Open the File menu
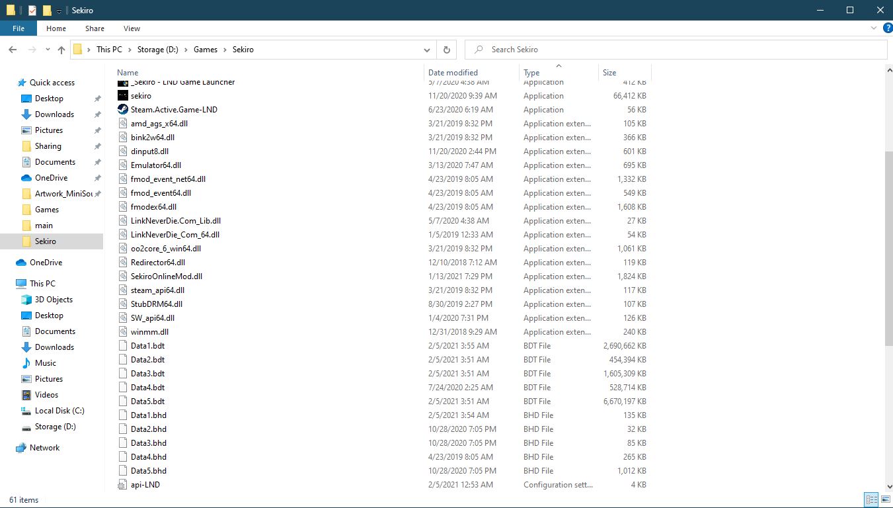The height and width of the screenshot is (508, 893). click(x=19, y=28)
